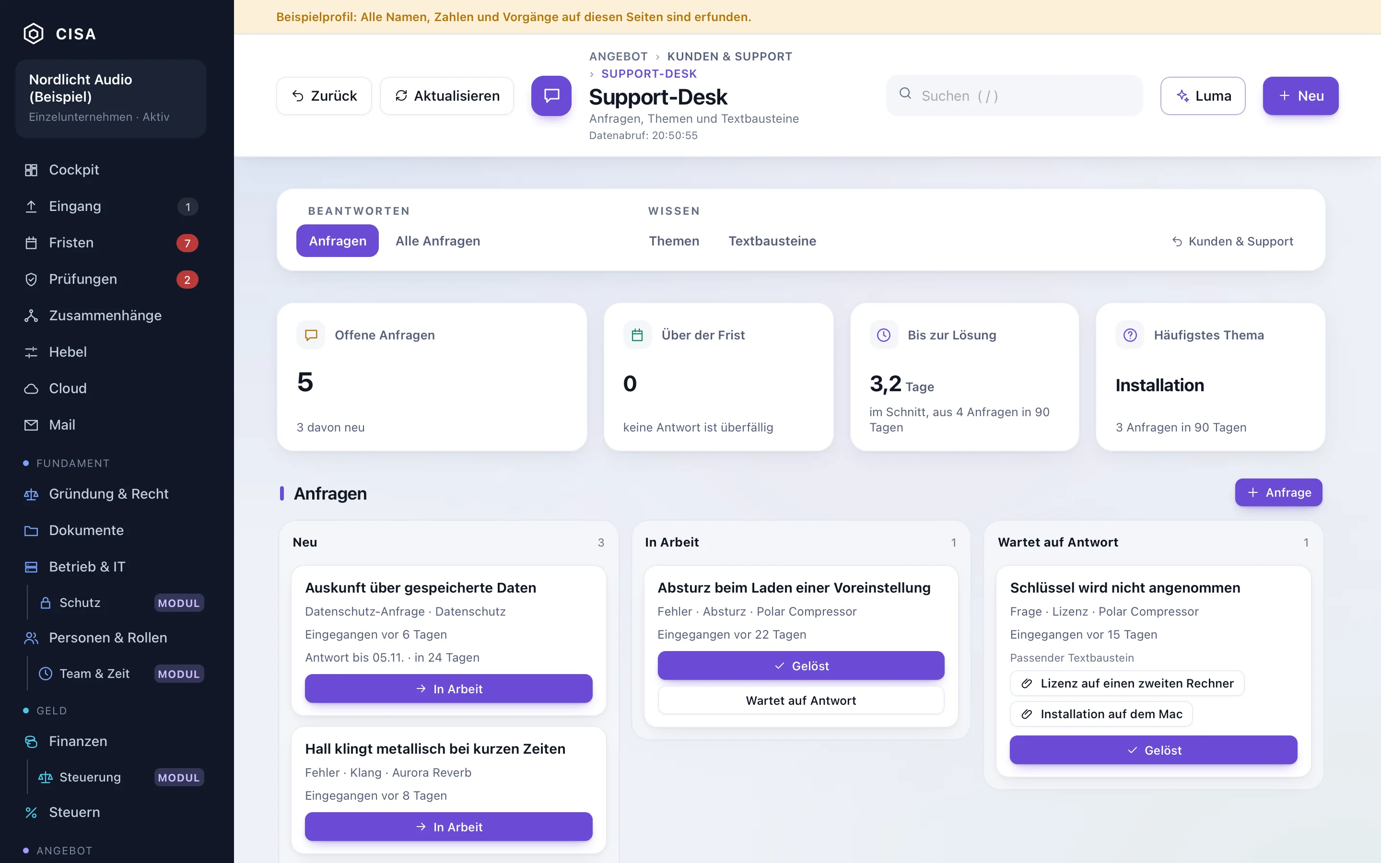Screen dimensions: 1381x863
Task: Open Cockpit via its dashboard icon
Action: 31,170
